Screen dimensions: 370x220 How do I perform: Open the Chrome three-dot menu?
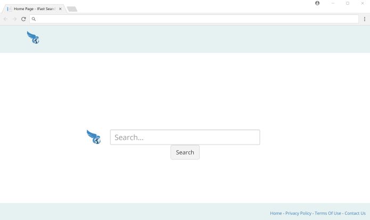click(365, 19)
